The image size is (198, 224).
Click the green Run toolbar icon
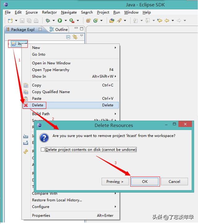click(x=60, y=20)
